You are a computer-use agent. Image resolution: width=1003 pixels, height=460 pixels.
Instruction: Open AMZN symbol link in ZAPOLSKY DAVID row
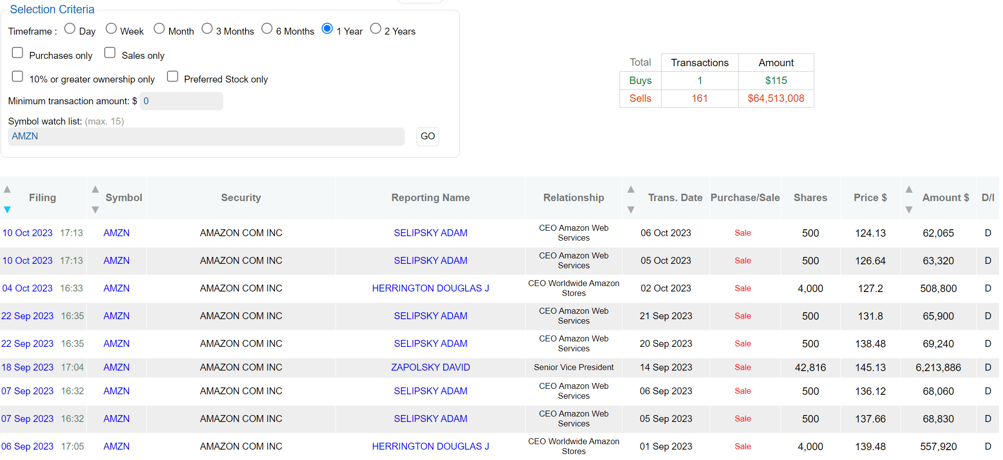coord(117,368)
